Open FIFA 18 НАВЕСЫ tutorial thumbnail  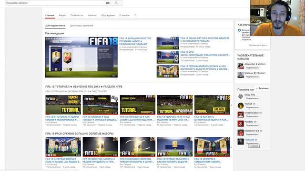coord(100,104)
